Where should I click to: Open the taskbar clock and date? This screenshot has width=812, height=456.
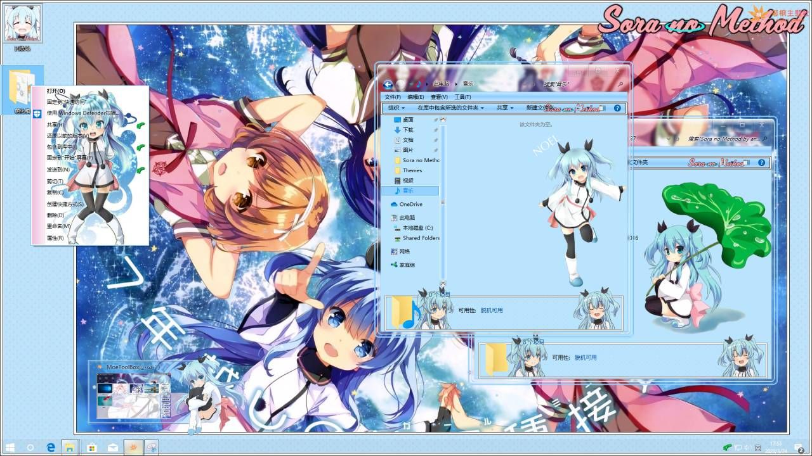point(776,447)
